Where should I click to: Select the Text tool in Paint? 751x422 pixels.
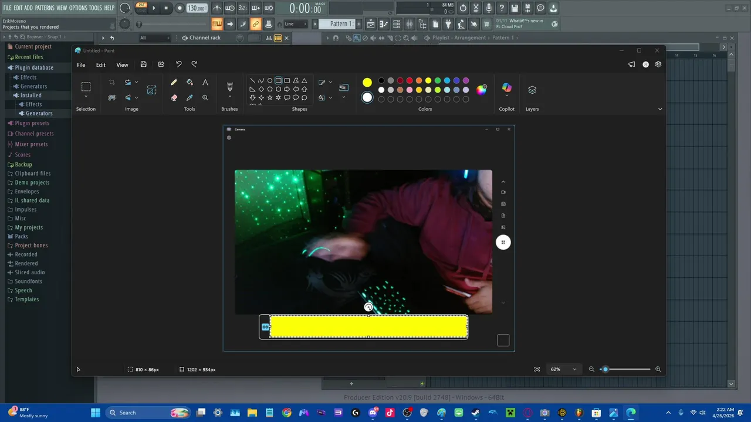[205, 83]
